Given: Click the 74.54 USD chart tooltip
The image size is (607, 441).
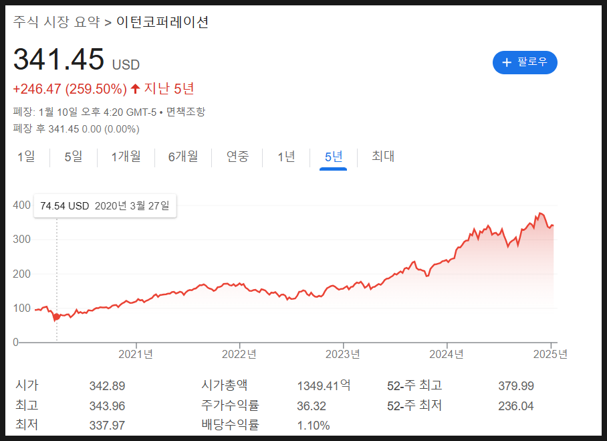Looking at the screenshot, I should point(105,205).
